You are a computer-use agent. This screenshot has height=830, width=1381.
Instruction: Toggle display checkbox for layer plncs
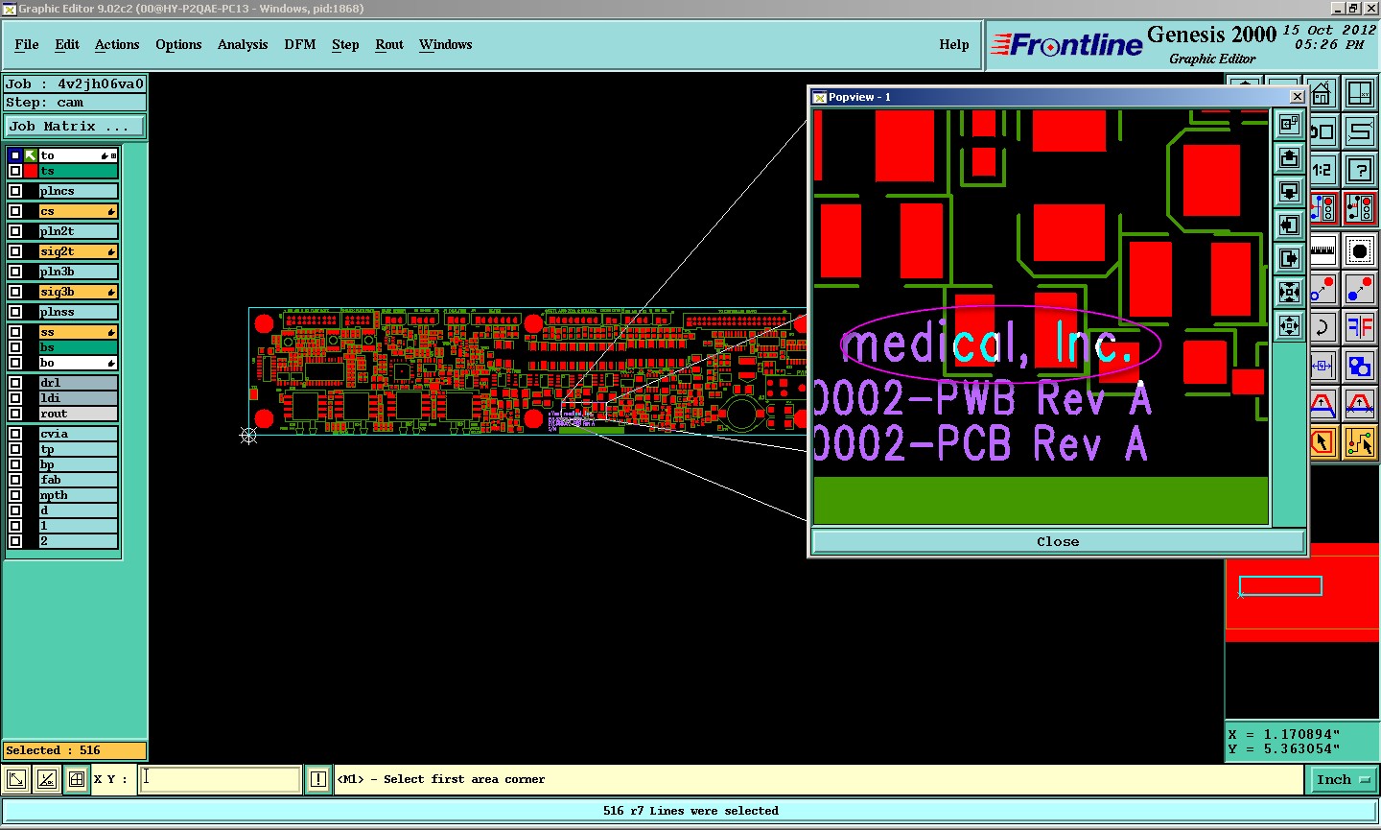point(15,191)
